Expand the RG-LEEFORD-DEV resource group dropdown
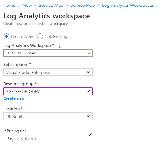 (48, 91)
